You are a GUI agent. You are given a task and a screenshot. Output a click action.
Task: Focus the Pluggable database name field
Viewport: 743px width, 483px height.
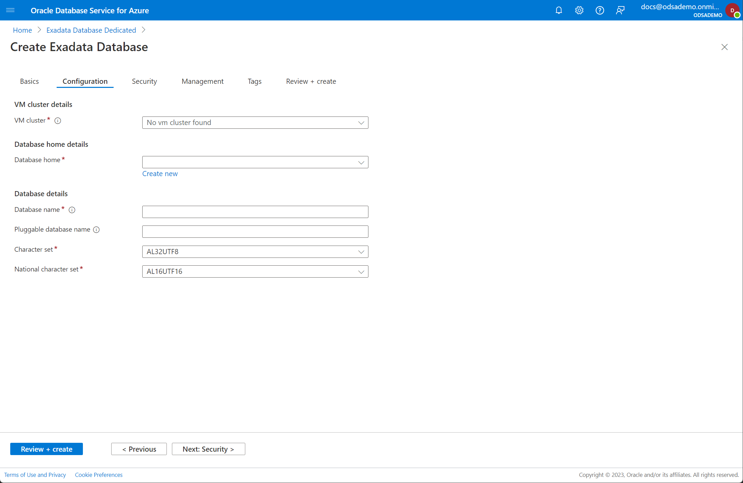coord(255,232)
